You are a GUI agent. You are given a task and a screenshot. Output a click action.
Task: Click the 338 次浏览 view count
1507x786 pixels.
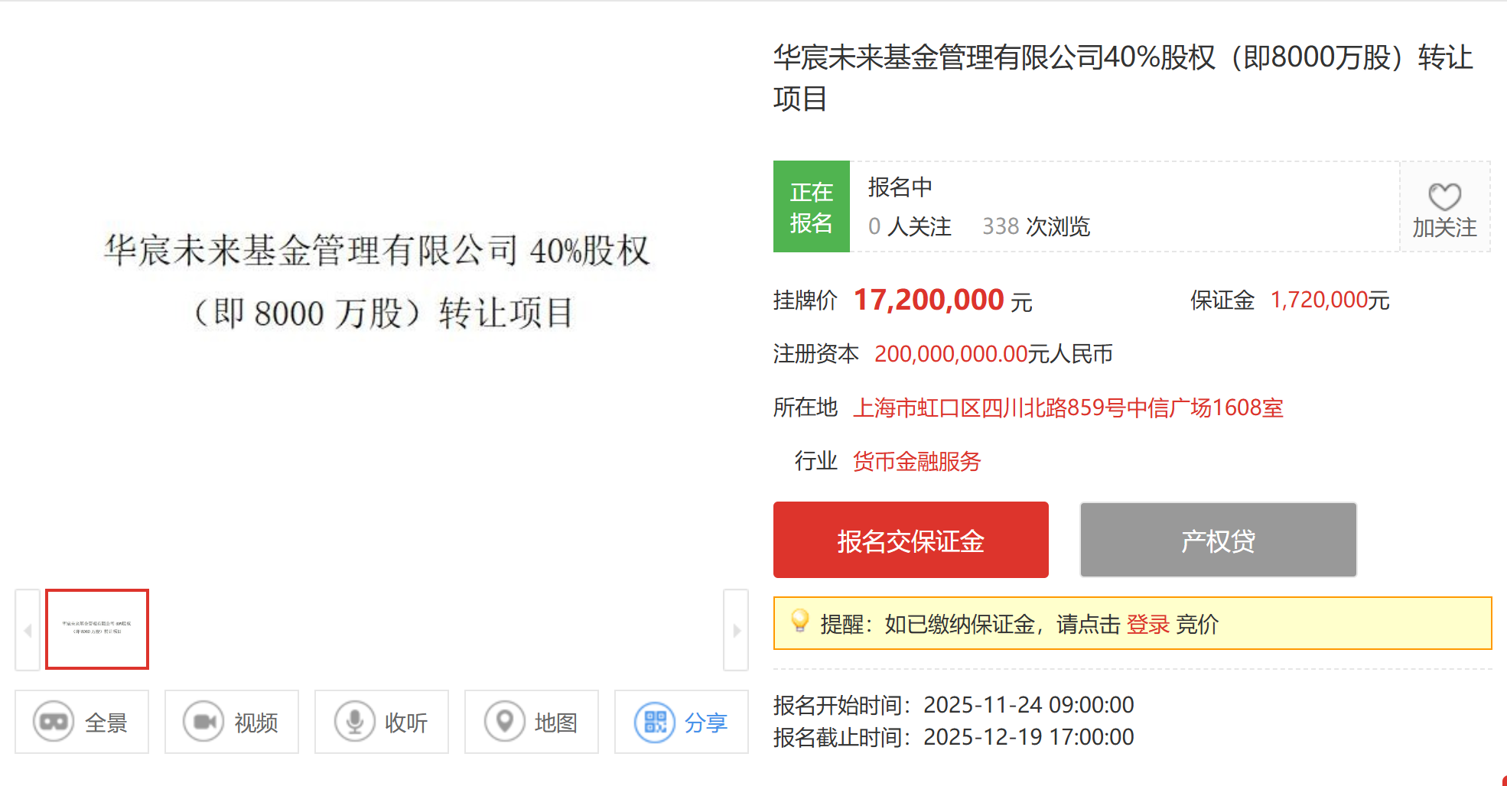[1038, 226]
